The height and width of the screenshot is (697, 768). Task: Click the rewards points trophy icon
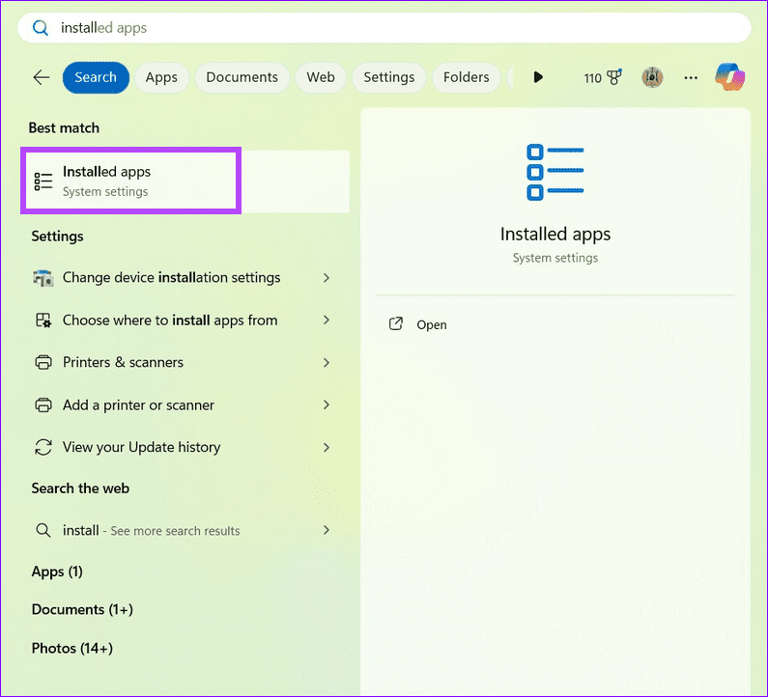pos(615,77)
